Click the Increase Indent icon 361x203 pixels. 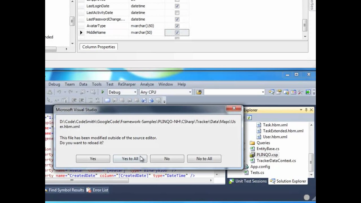[x=82, y=100]
